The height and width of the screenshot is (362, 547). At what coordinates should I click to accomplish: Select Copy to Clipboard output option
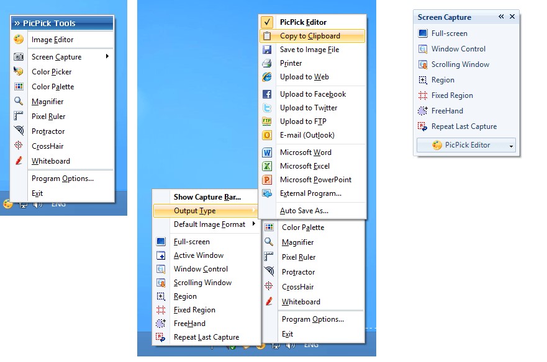[309, 36]
